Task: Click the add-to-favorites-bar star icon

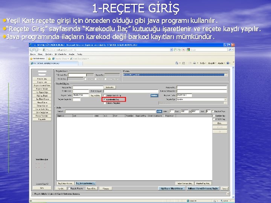Action: click(49, 59)
